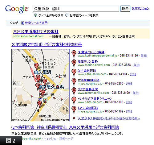Click the 類似ページ similar pages link
Image resolution: width=154 pixels, height=145 pixels.
coord(67,139)
